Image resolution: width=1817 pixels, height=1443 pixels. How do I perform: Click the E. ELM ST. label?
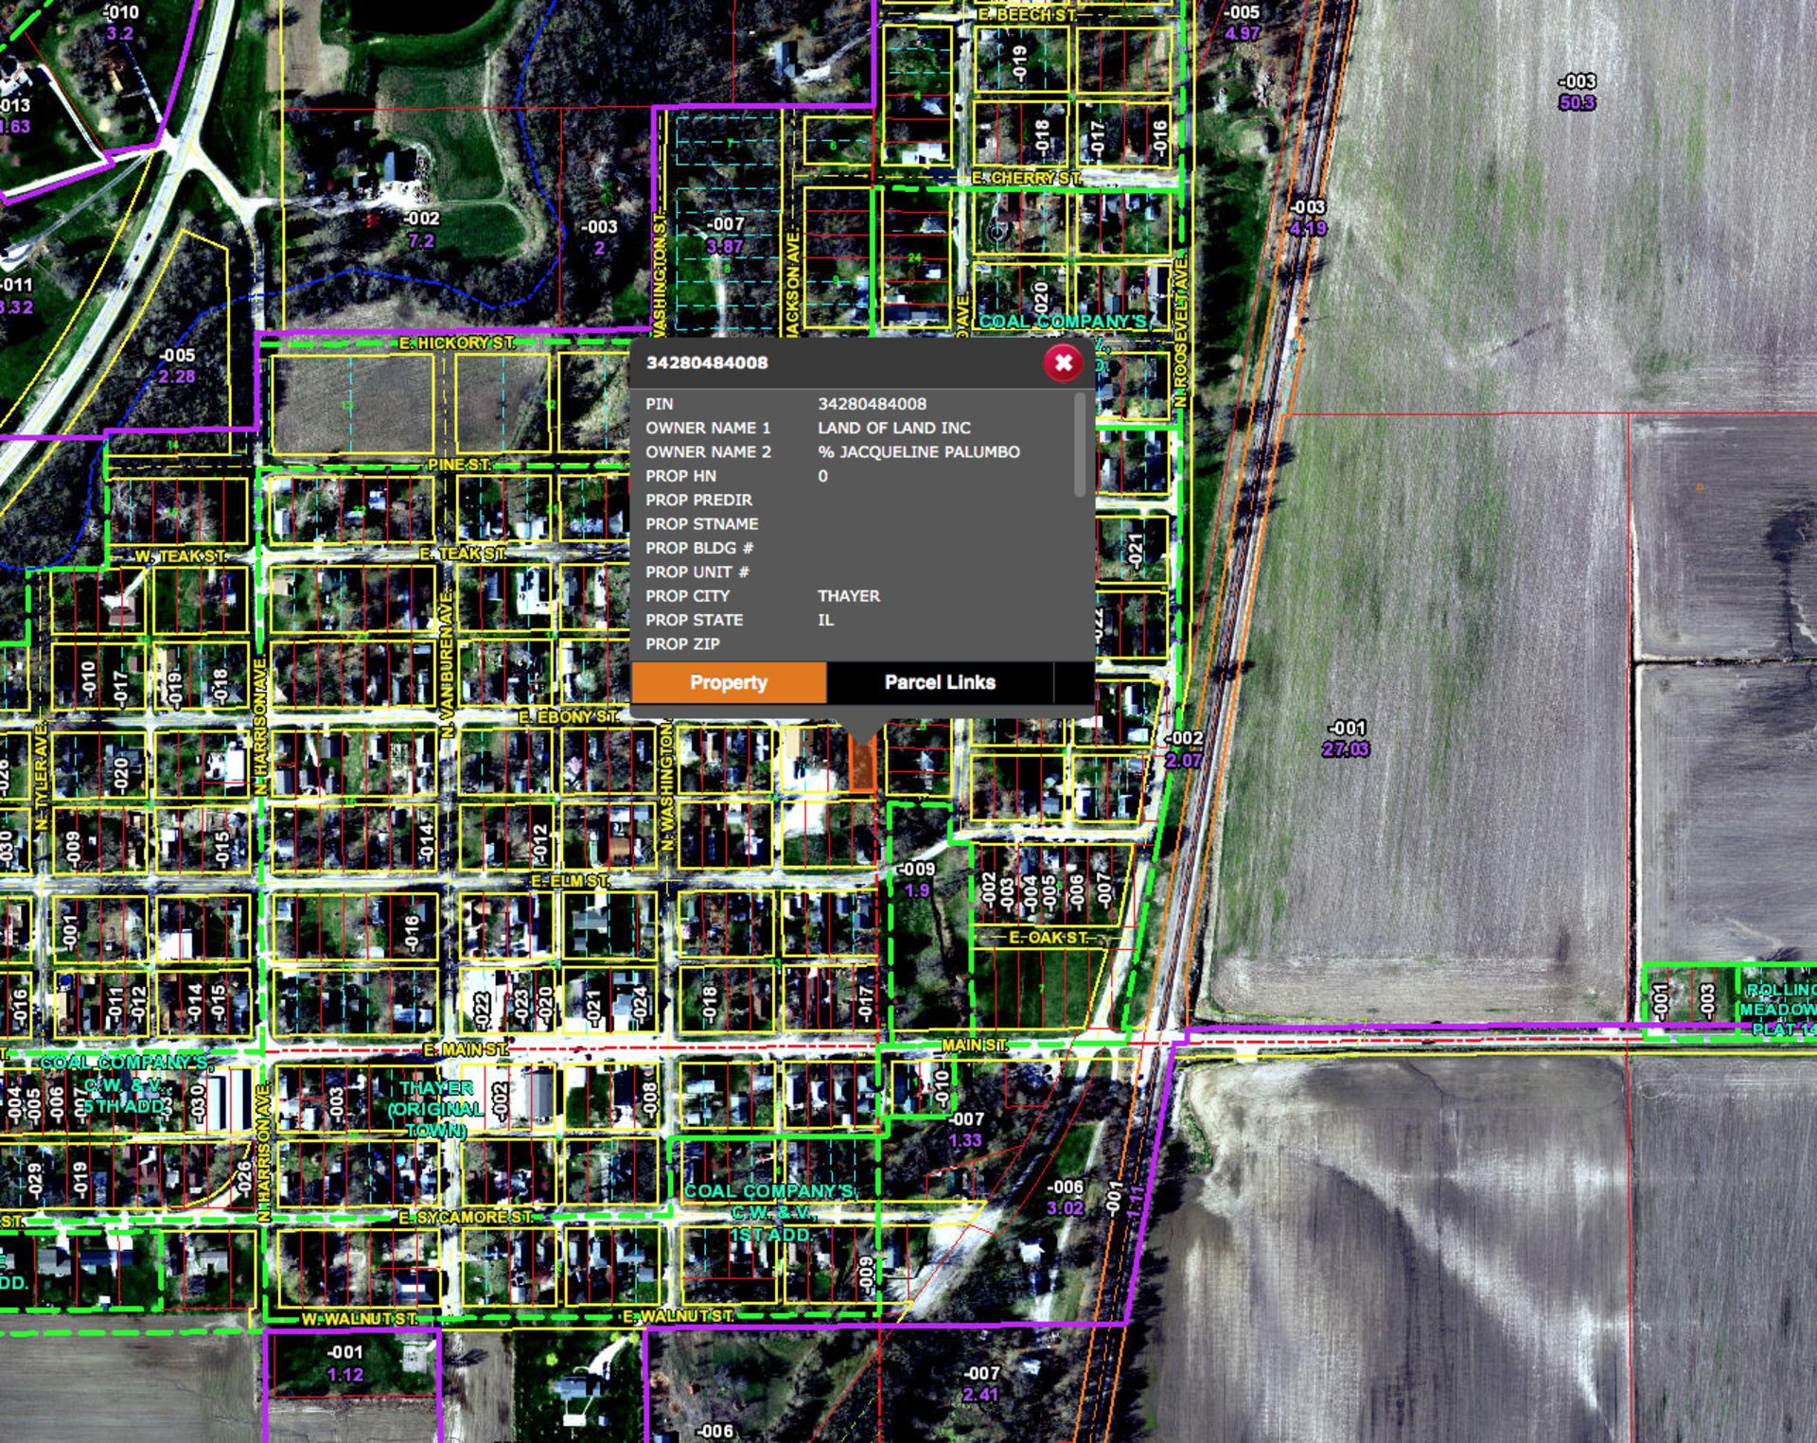point(569,881)
